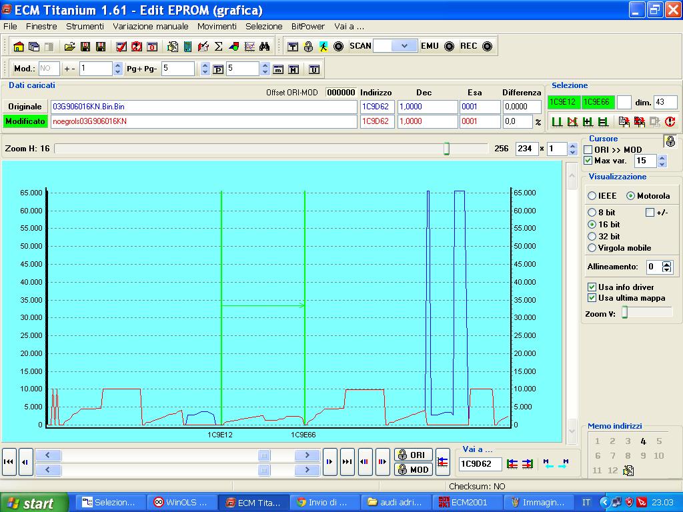Screen dimensions: 683x512
Task: Click the Pg+ Pg- spinner arrows
Action: coord(205,69)
